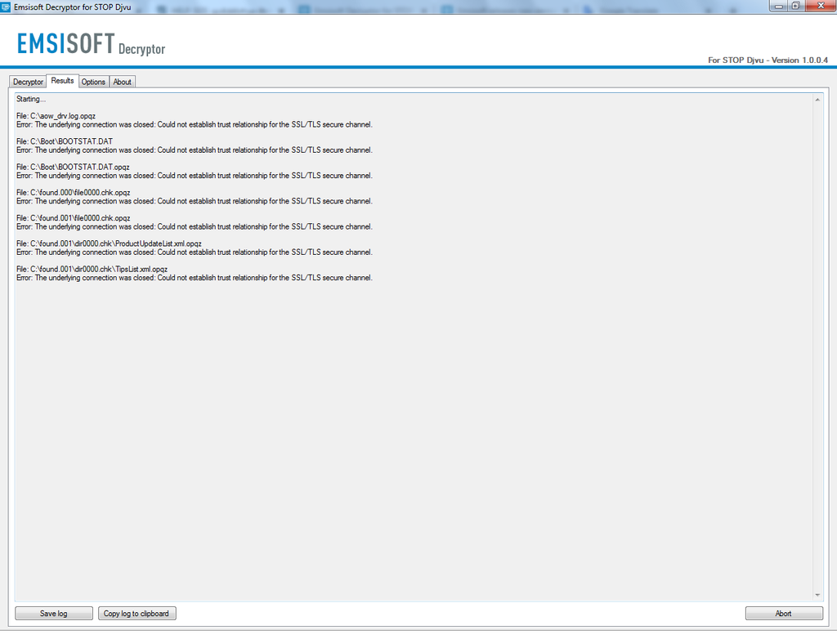Close the Emsisoft Decryptor window
Screen dimensions: 837x639
pyautogui.click(x=821, y=6)
